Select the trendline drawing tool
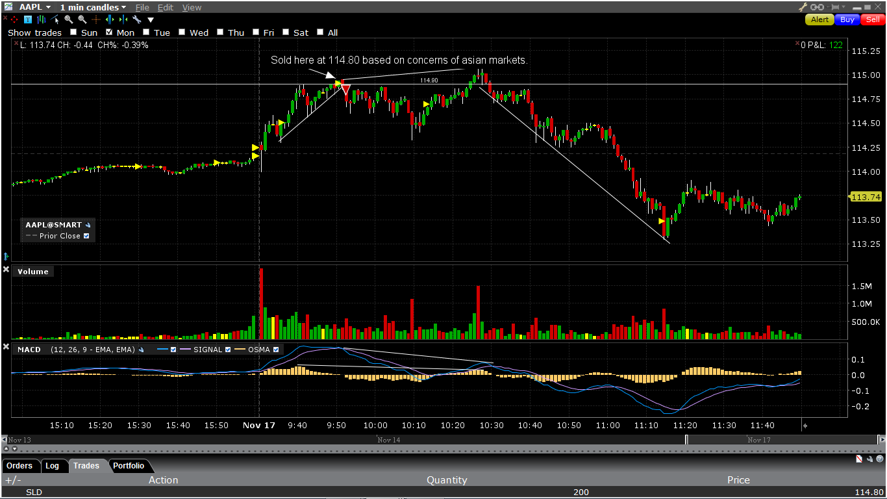Screen dimensions: 887x499 coord(55,19)
